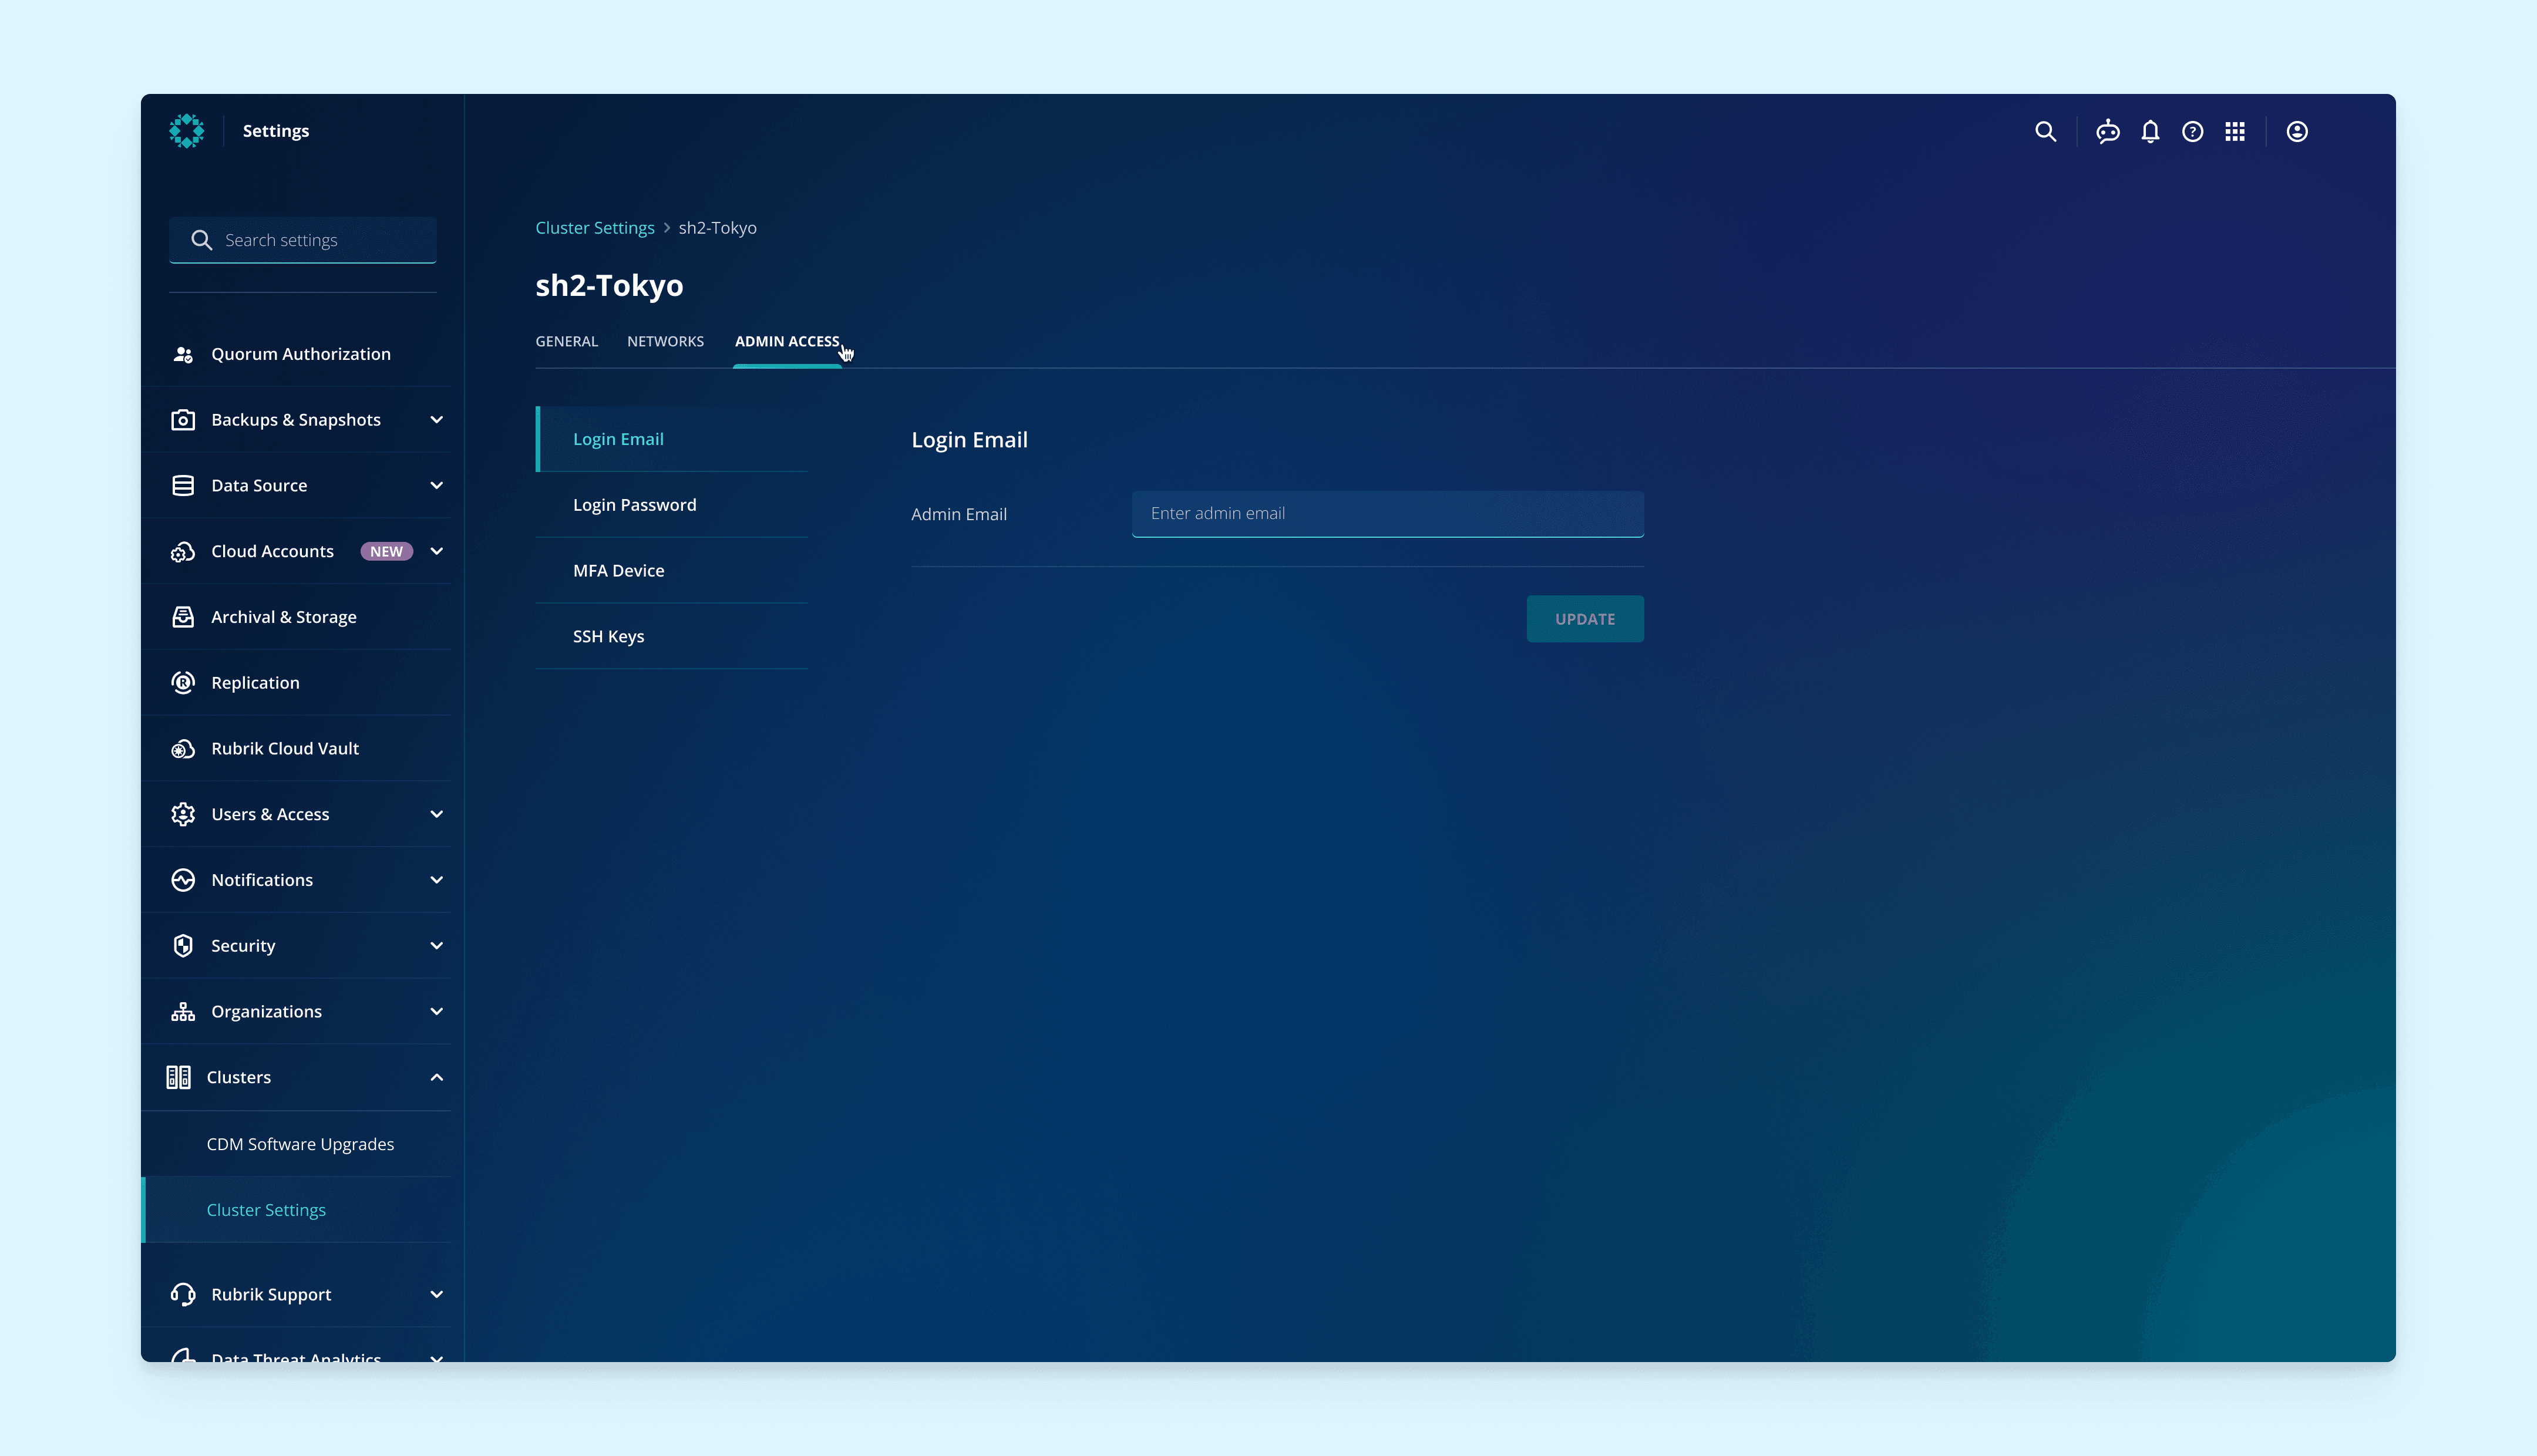Expand Backups & Snapshots chevron
This screenshot has height=1456, width=2537.
click(x=436, y=420)
